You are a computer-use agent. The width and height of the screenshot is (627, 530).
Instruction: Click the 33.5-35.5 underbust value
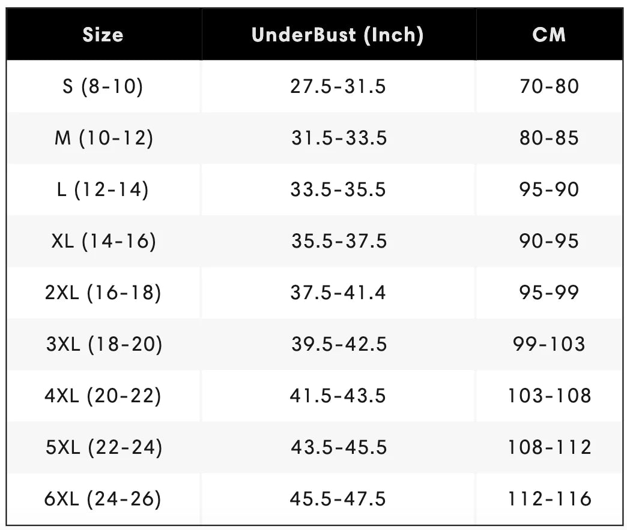[x=338, y=189]
